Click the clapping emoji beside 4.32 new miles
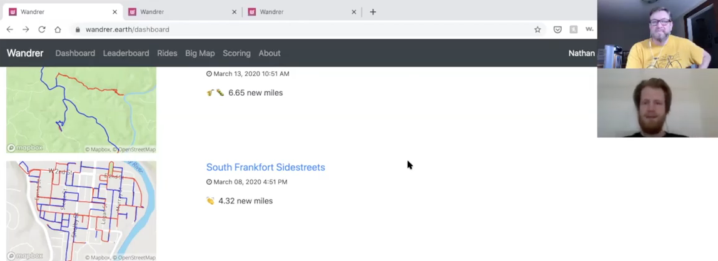Image resolution: width=718 pixels, height=261 pixels. [x=210, y=201]
